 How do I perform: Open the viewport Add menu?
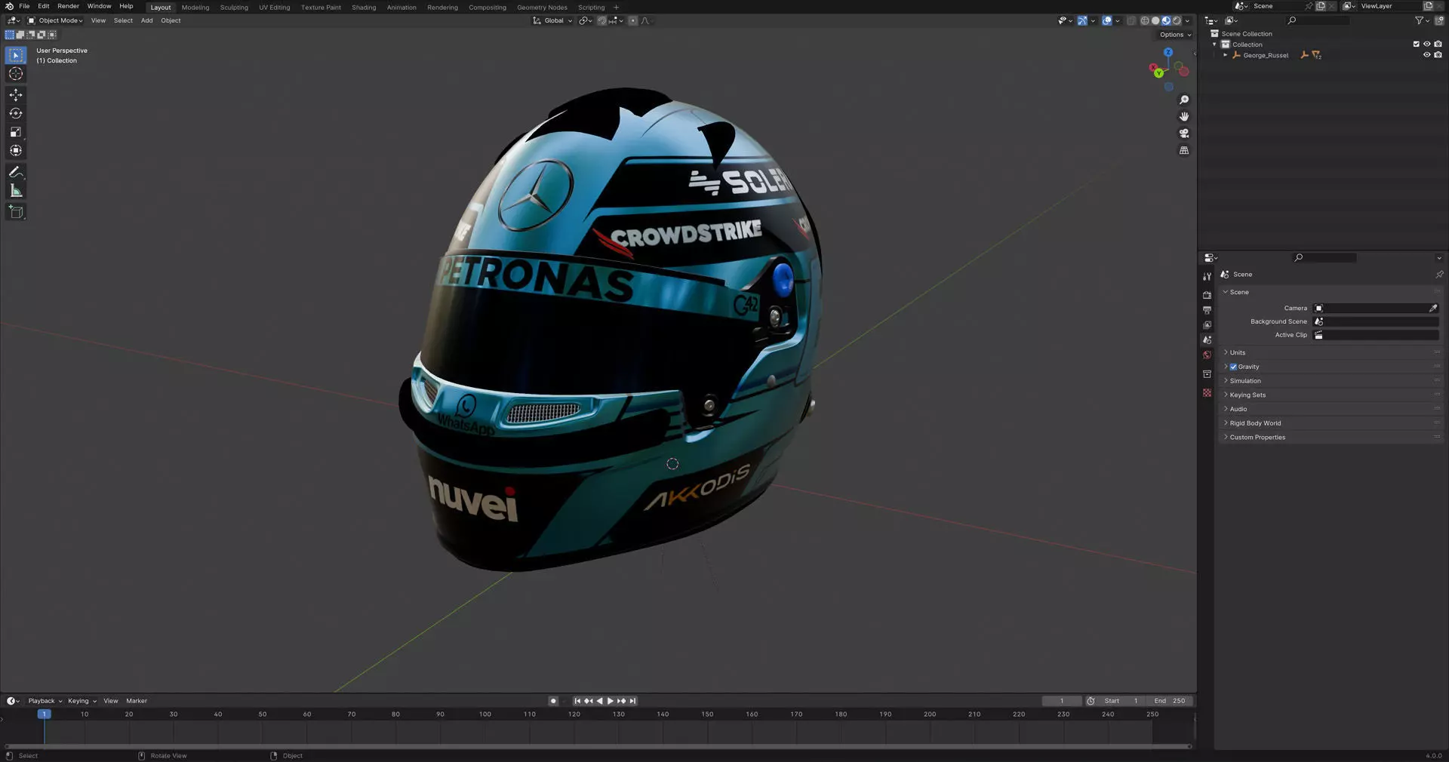click(x=146, y=20)
